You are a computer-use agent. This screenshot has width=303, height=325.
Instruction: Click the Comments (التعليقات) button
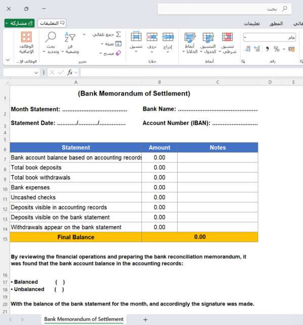[52, 23]
